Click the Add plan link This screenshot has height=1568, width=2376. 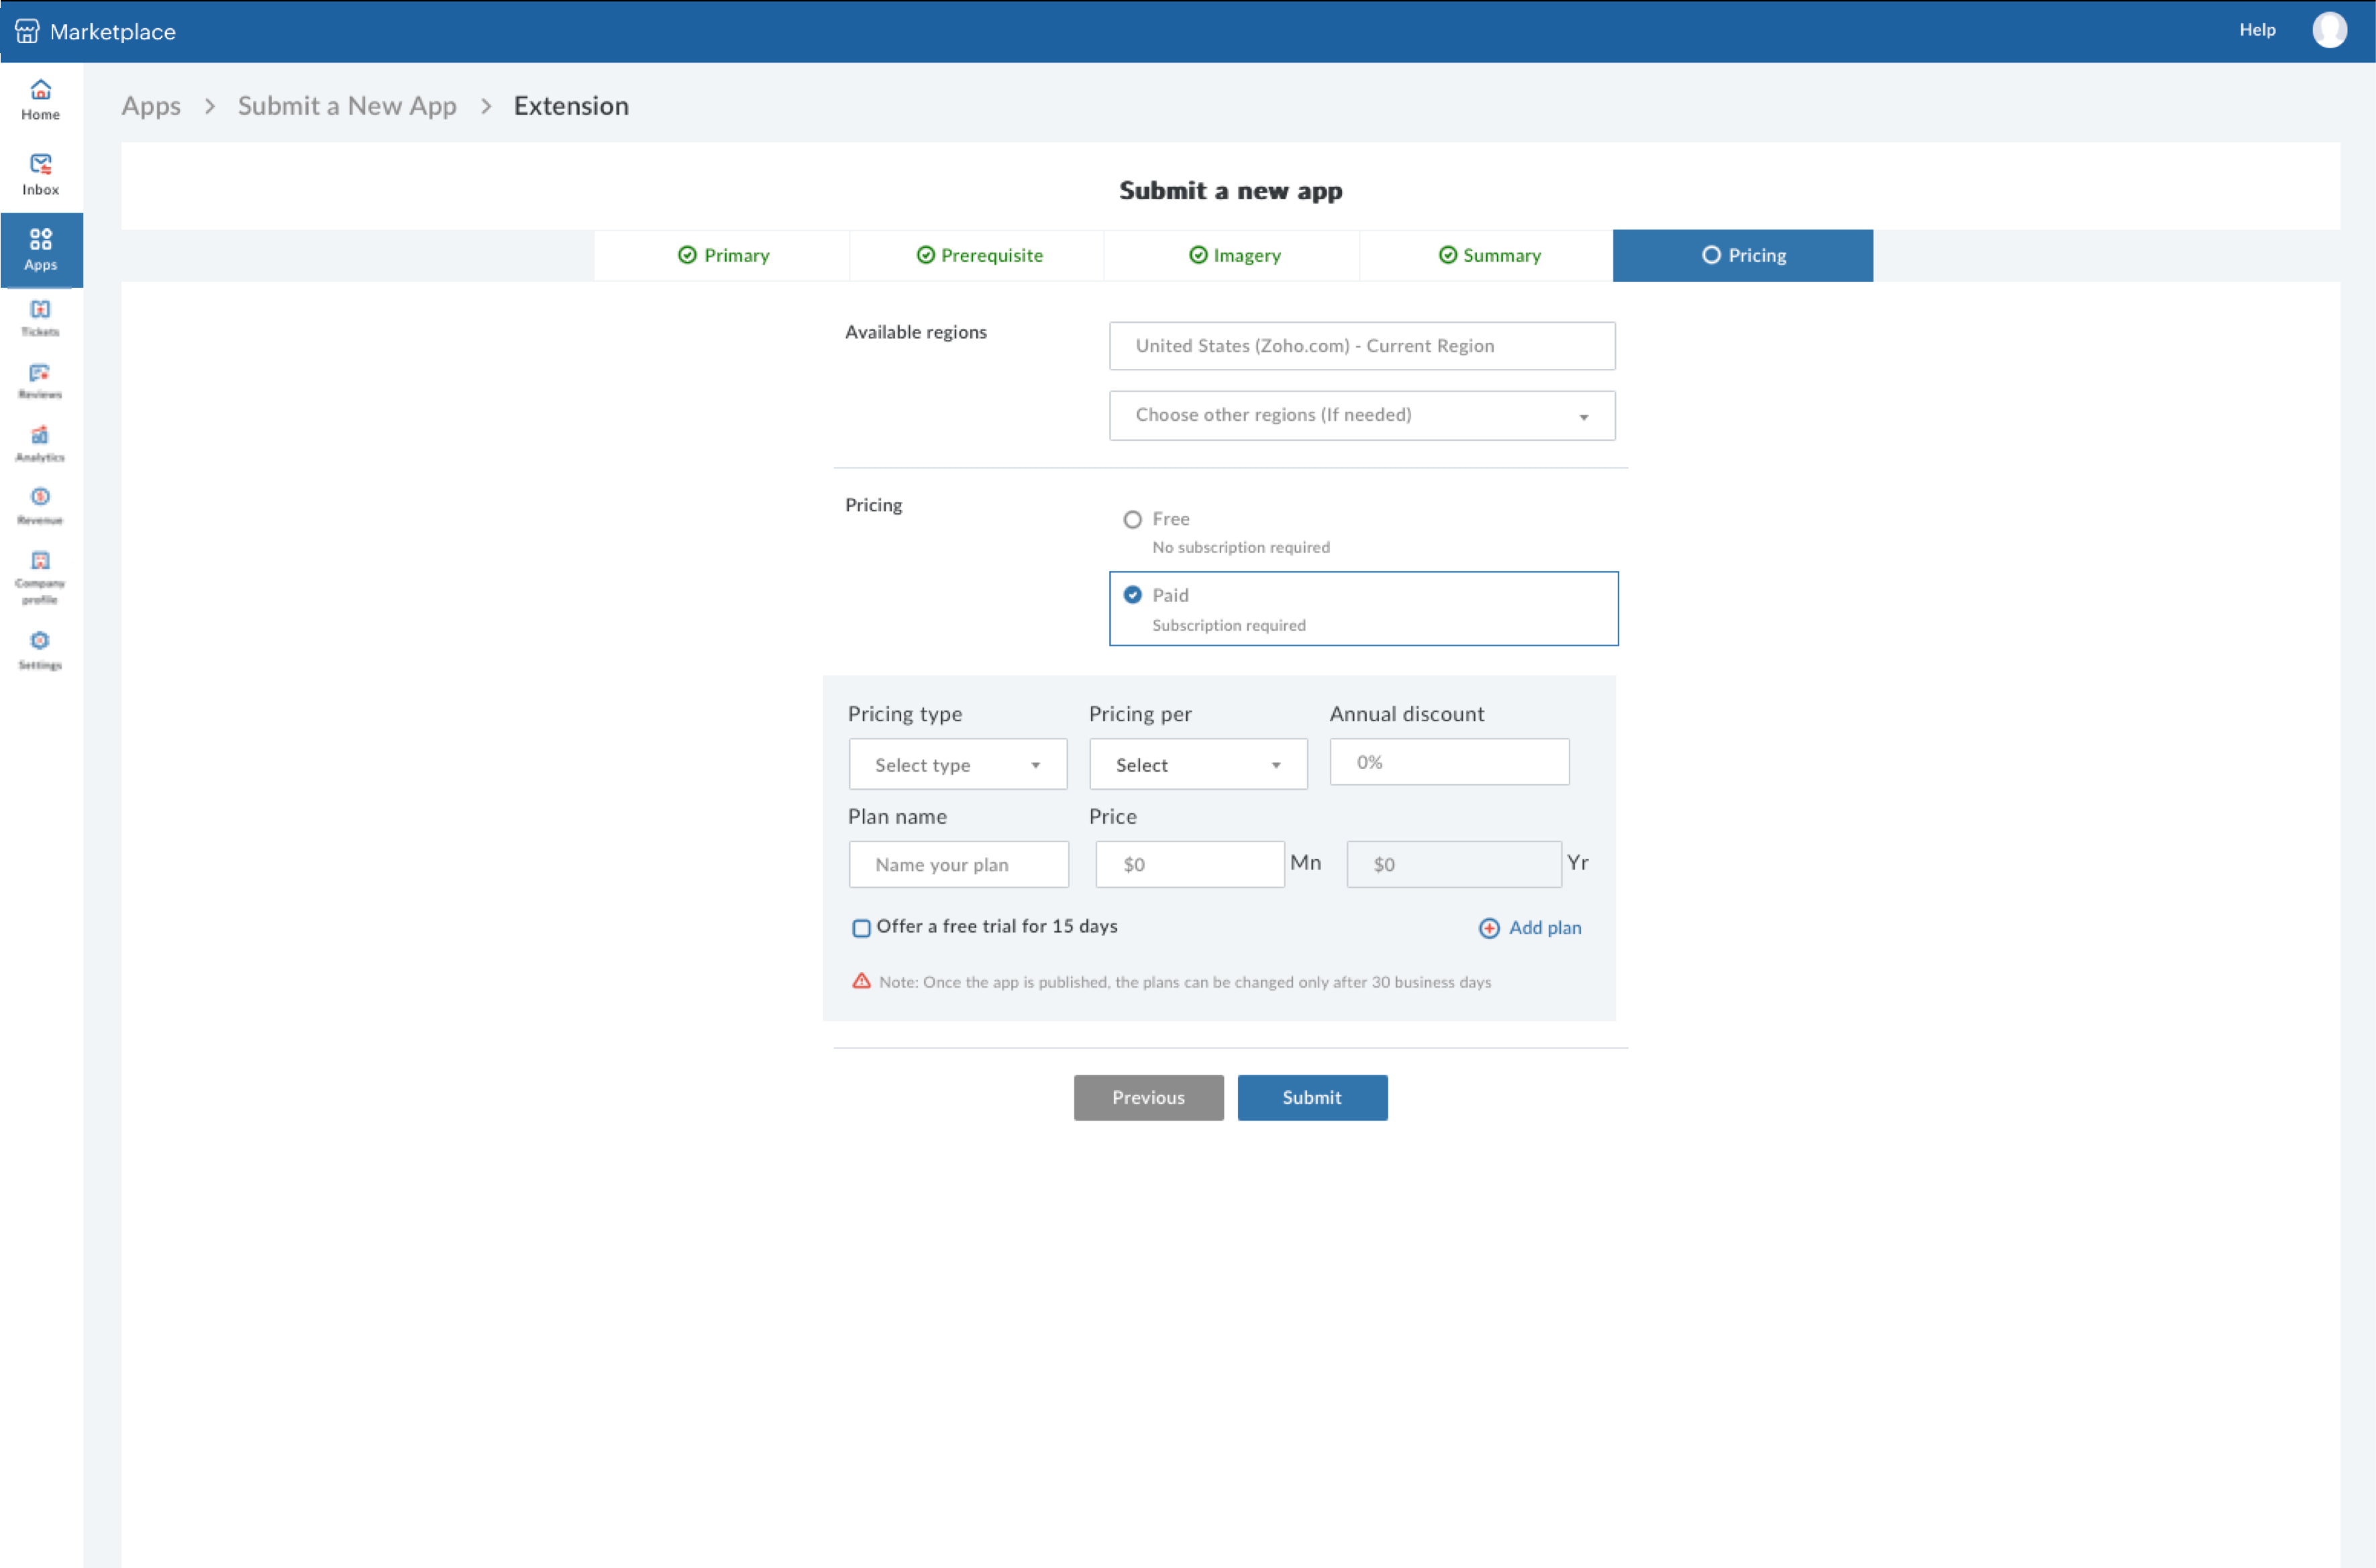click(x=1530, y=928)
